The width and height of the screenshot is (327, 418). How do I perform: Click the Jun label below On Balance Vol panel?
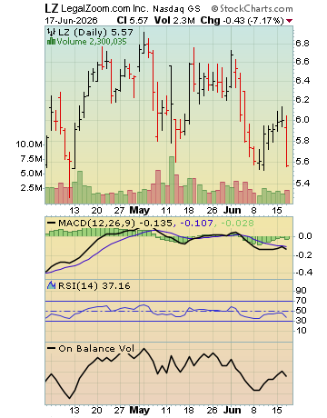coord(232,410)
